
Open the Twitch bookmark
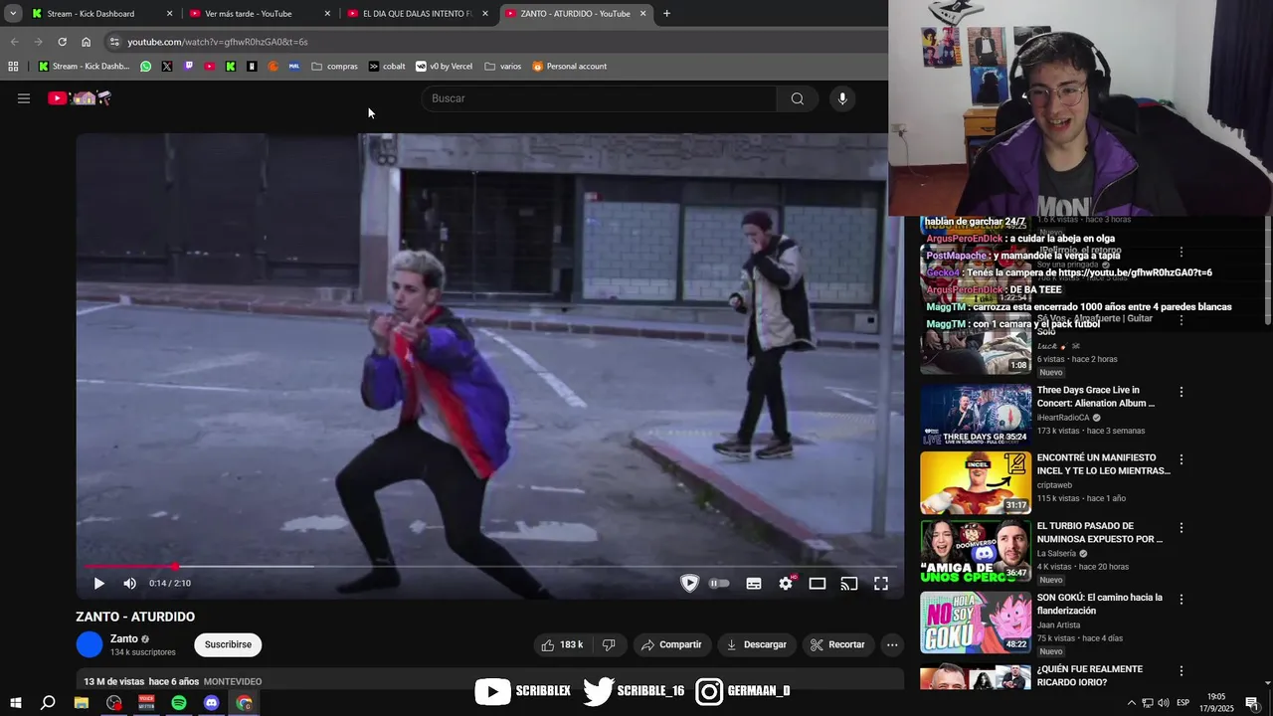[x=188, y=67]
